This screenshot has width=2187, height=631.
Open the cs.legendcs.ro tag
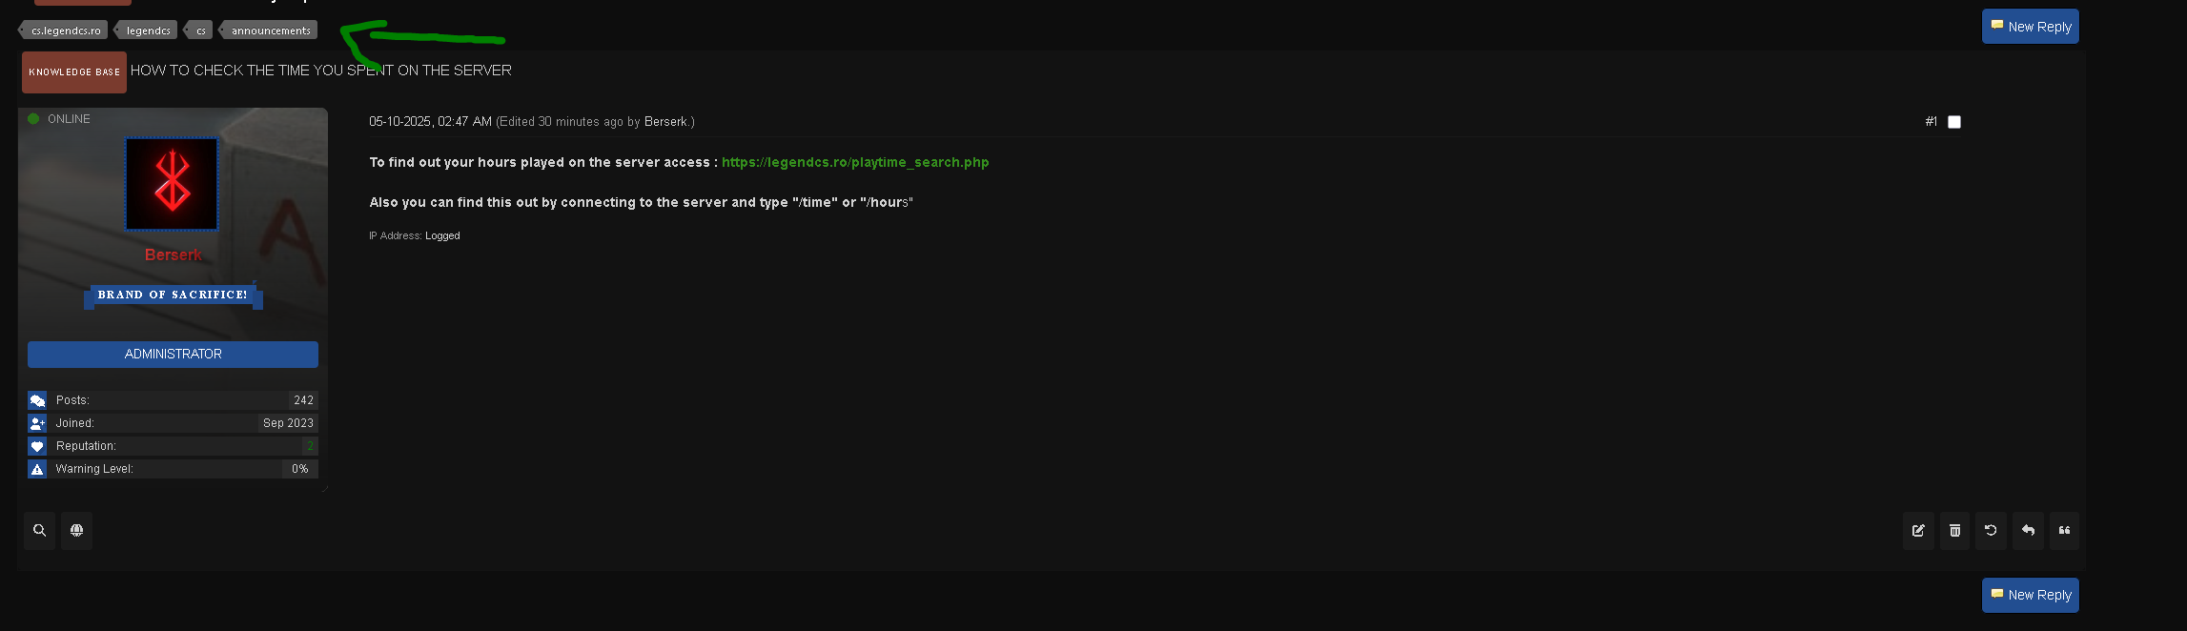(x=65, y=31)
